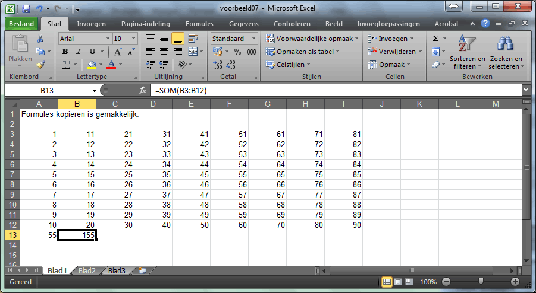Click the yellow fill color swatch

91,65
